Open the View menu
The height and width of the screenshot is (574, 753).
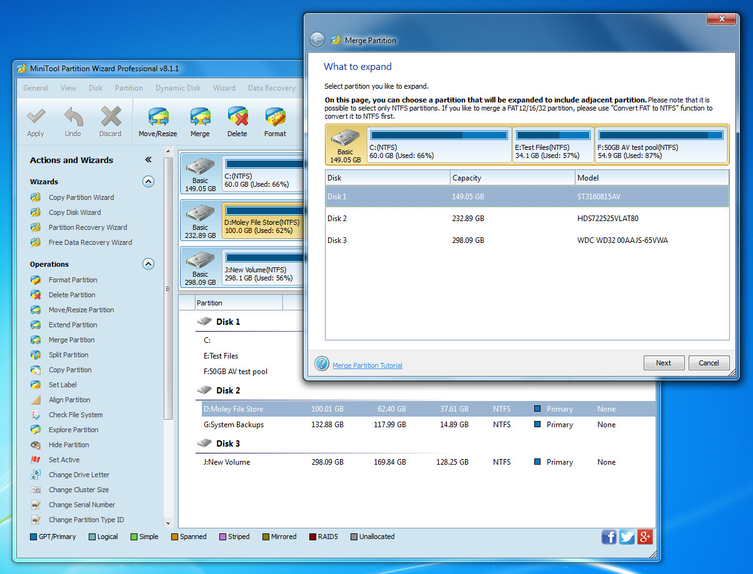(68, 88)
